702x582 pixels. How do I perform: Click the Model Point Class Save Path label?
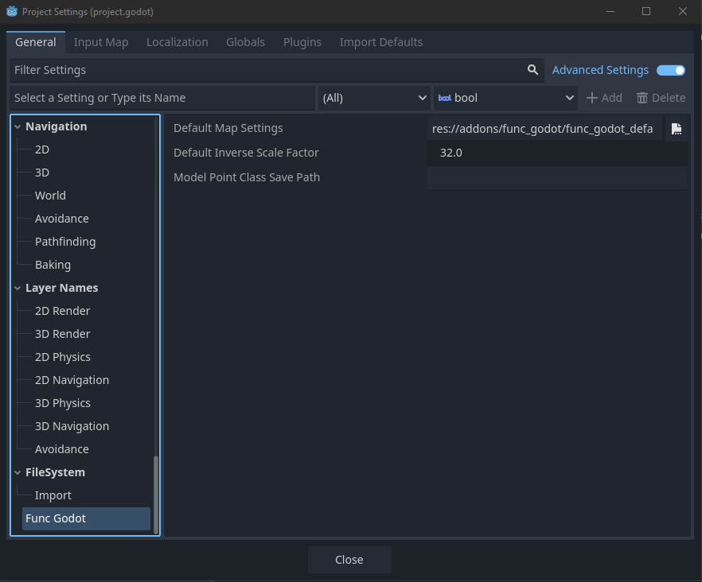click(x=247, y=177)
